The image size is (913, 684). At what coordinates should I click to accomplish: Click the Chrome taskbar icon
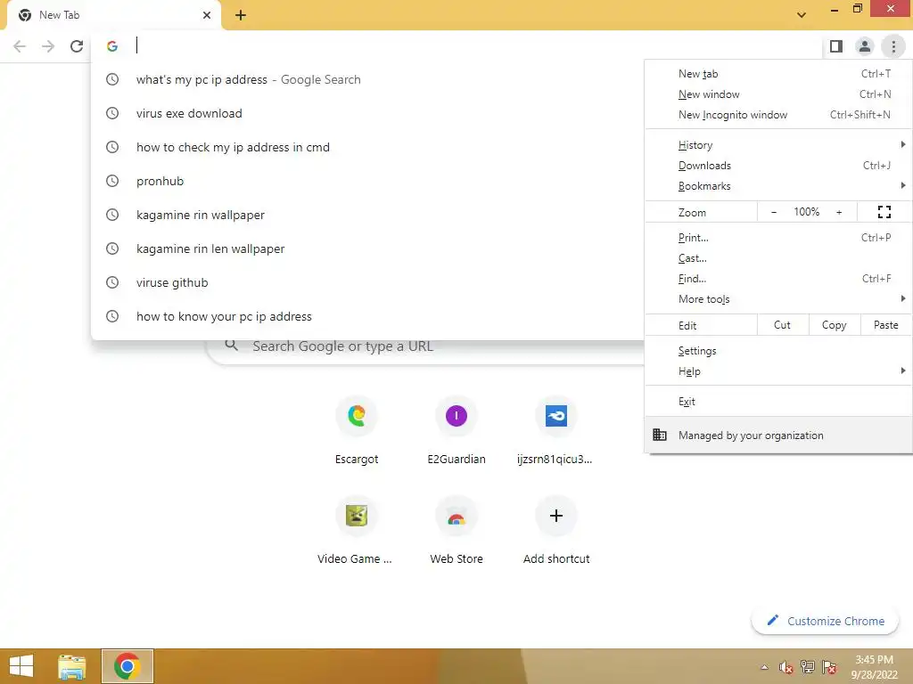coord(127,666)
